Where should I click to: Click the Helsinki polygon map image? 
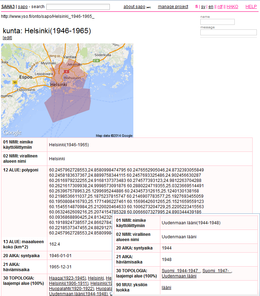click(x=67, y=90)
